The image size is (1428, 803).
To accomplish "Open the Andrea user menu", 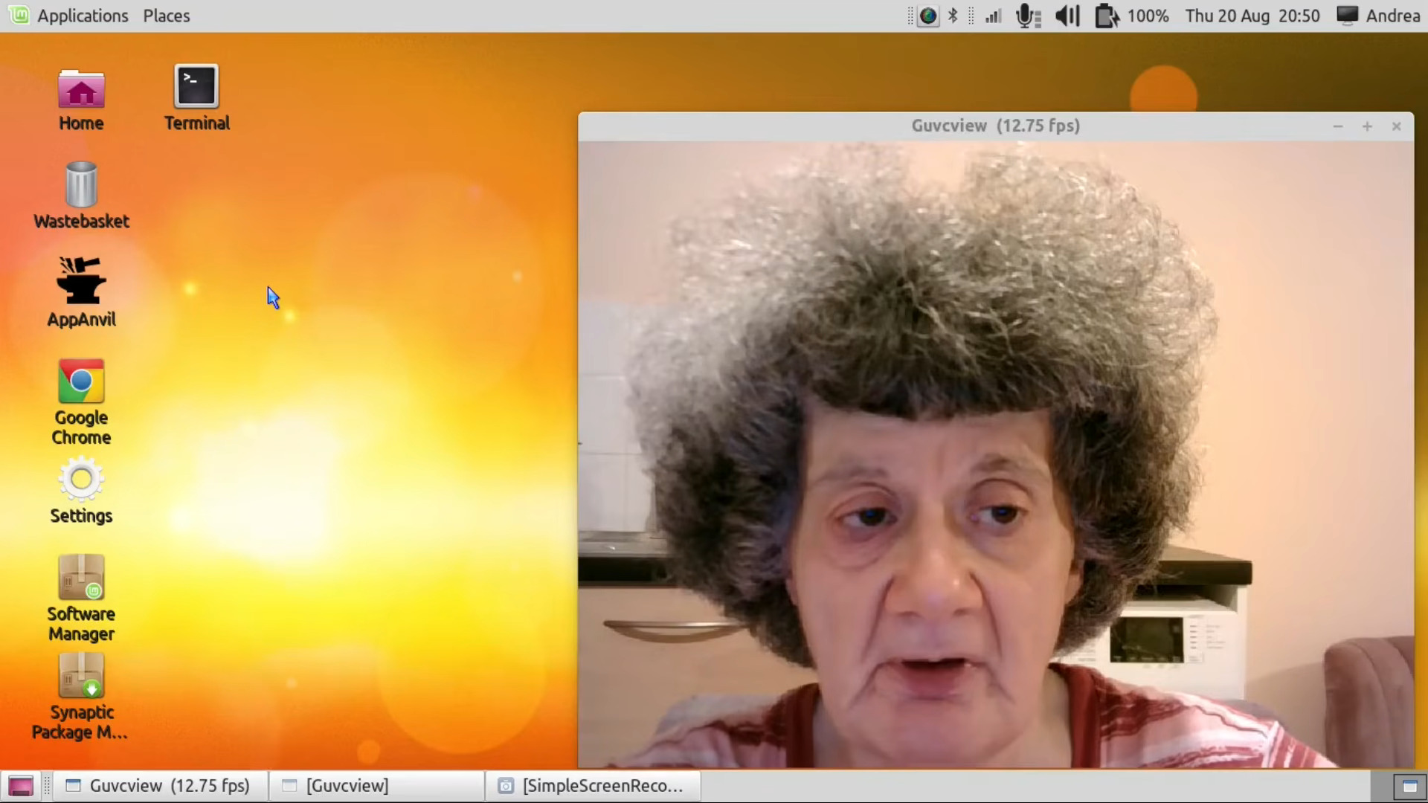I will click(1393, 16).
